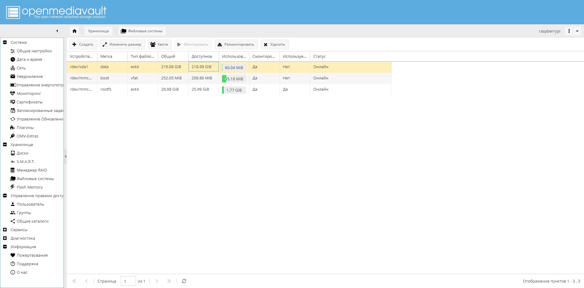
Task: Expand the Diagnostics (Диагностика) node
Action: tap(5, 238)
